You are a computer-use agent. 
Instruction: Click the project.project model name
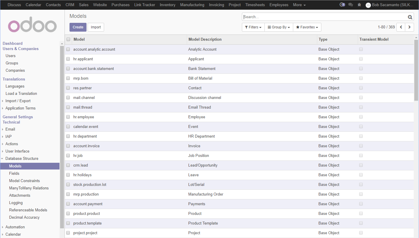click(x=85, y=233)
